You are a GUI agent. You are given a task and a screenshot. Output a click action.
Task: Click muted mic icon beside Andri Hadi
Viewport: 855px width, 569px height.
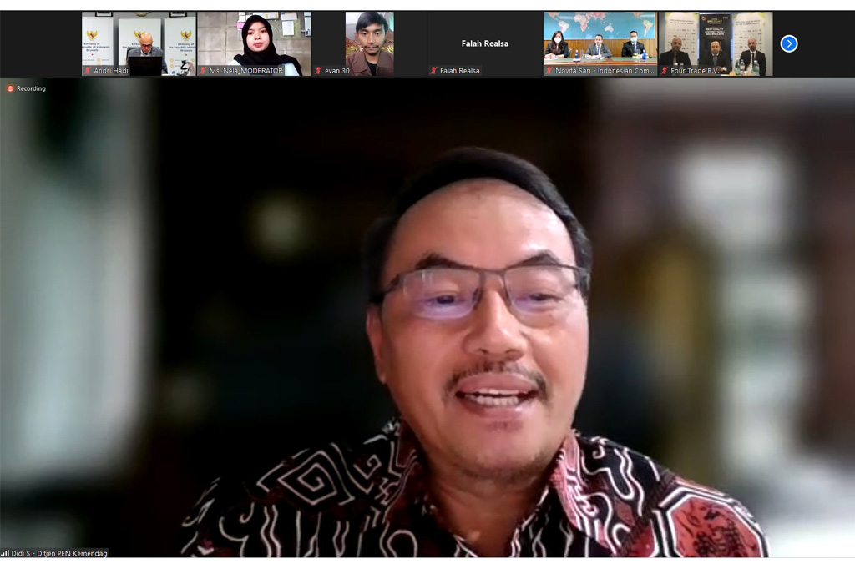click(88, 71)
